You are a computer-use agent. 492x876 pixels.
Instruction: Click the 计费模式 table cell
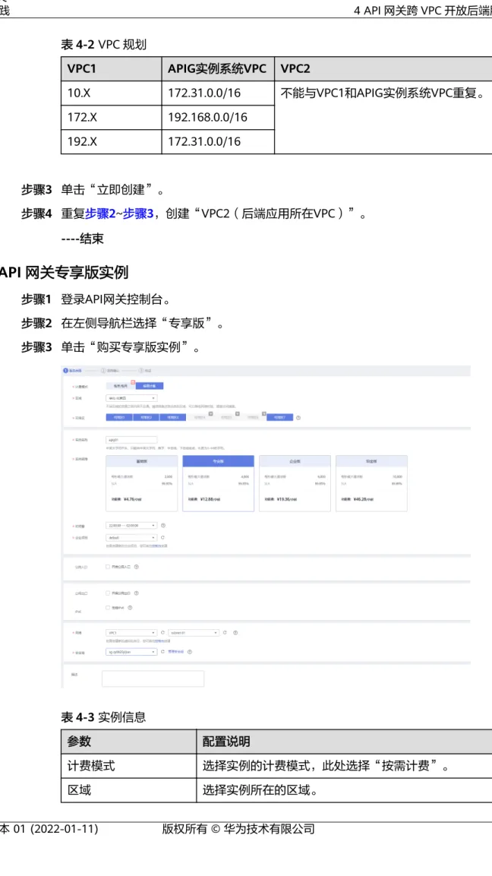(128, 766)
